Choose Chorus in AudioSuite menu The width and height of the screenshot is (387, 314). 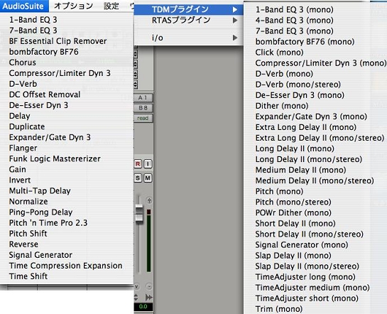click(x=23, y=63)
